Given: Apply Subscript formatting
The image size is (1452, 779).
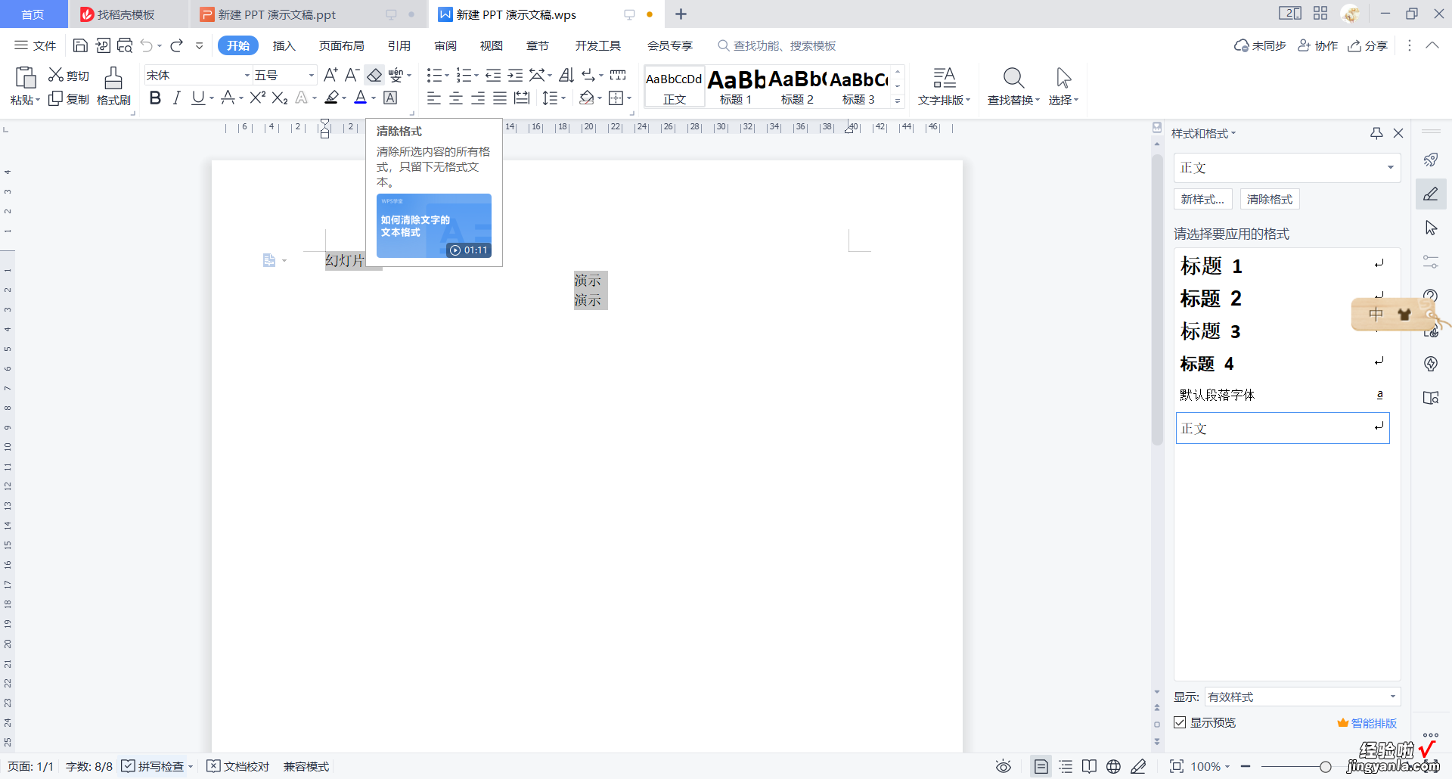Looking at the screenshot, I should coord(280,98).
